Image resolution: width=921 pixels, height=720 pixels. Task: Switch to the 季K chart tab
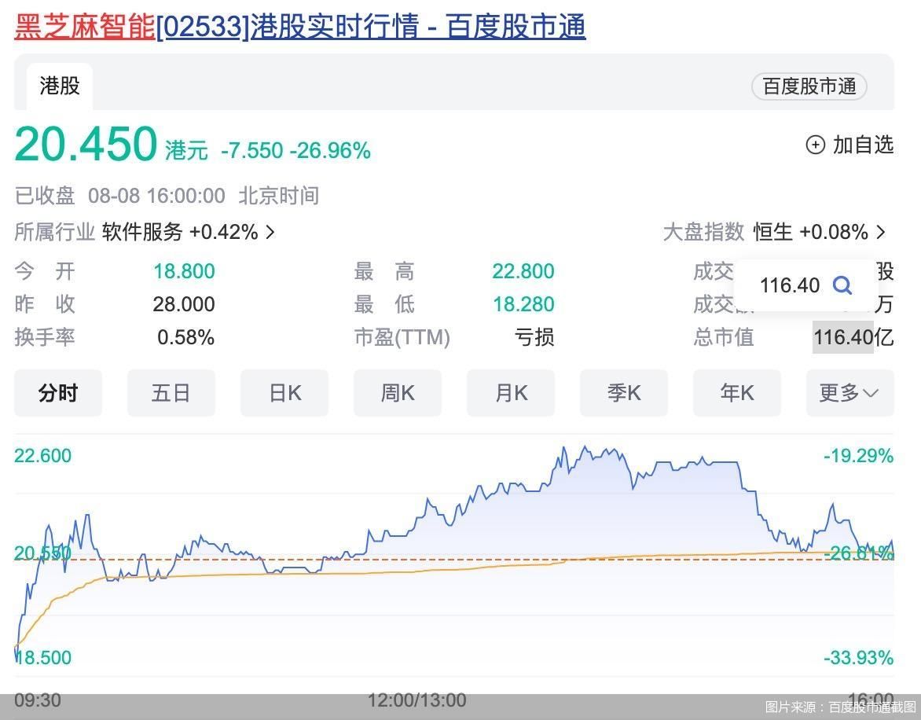(624, 393)
